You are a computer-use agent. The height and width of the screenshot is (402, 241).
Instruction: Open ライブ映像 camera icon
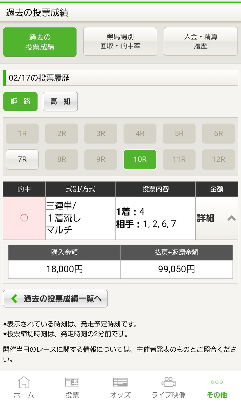[168, 382]
